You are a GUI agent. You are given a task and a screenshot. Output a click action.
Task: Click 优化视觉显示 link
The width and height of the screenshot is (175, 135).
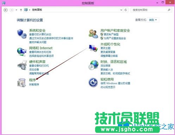108,87
